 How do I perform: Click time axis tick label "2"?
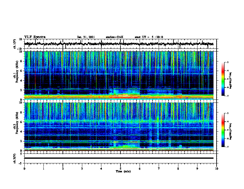(x=63, y=169)
